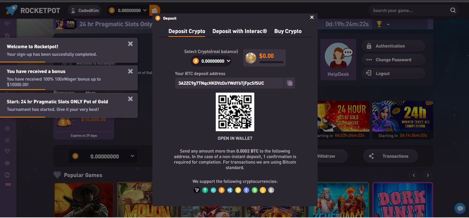The height and width of the screenshot is (218, 469).
Task: Click the sidebar speech bubble icon
Action: coord(8,163)
